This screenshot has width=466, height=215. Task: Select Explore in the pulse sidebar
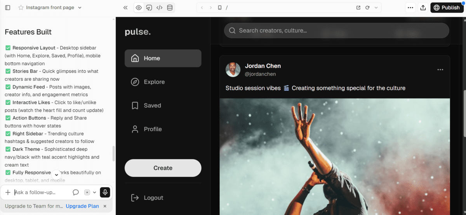tap(163, 82)
